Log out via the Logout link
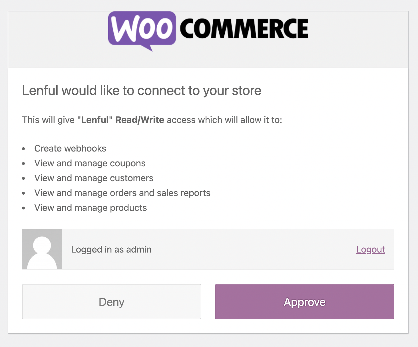This screenshot has height=347, width=418. coord(370,249)
